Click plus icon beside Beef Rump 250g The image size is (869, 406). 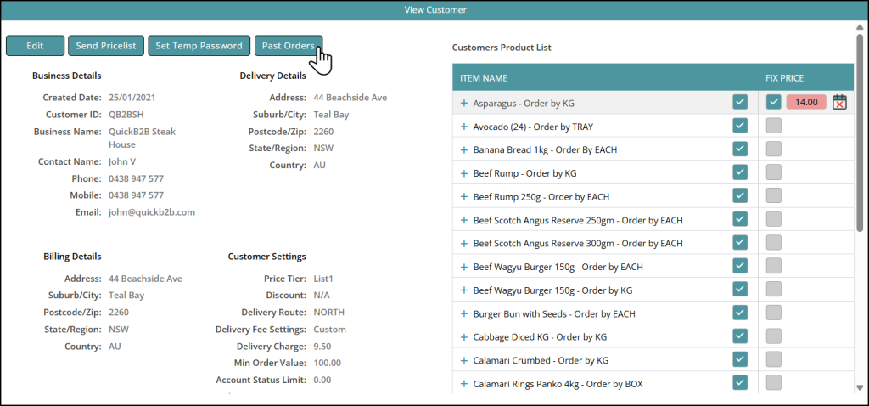463,196
